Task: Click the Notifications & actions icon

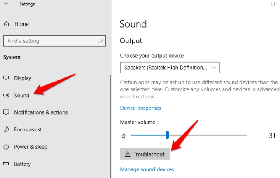Action: pyautogui.click(x=6, y=112)
